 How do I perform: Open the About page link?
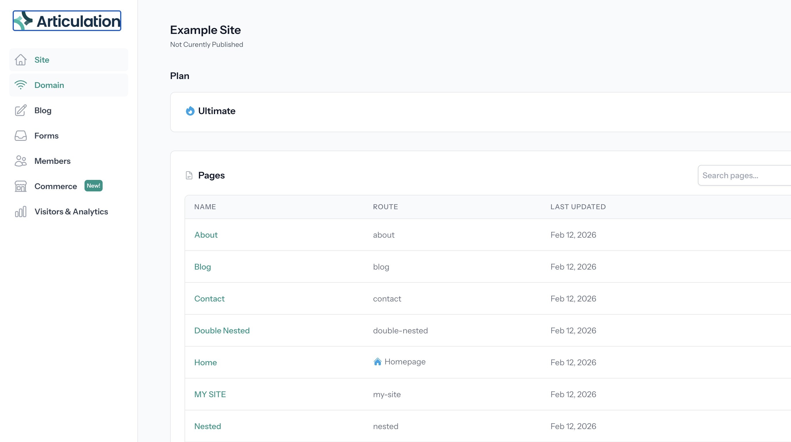pos(206,235)
